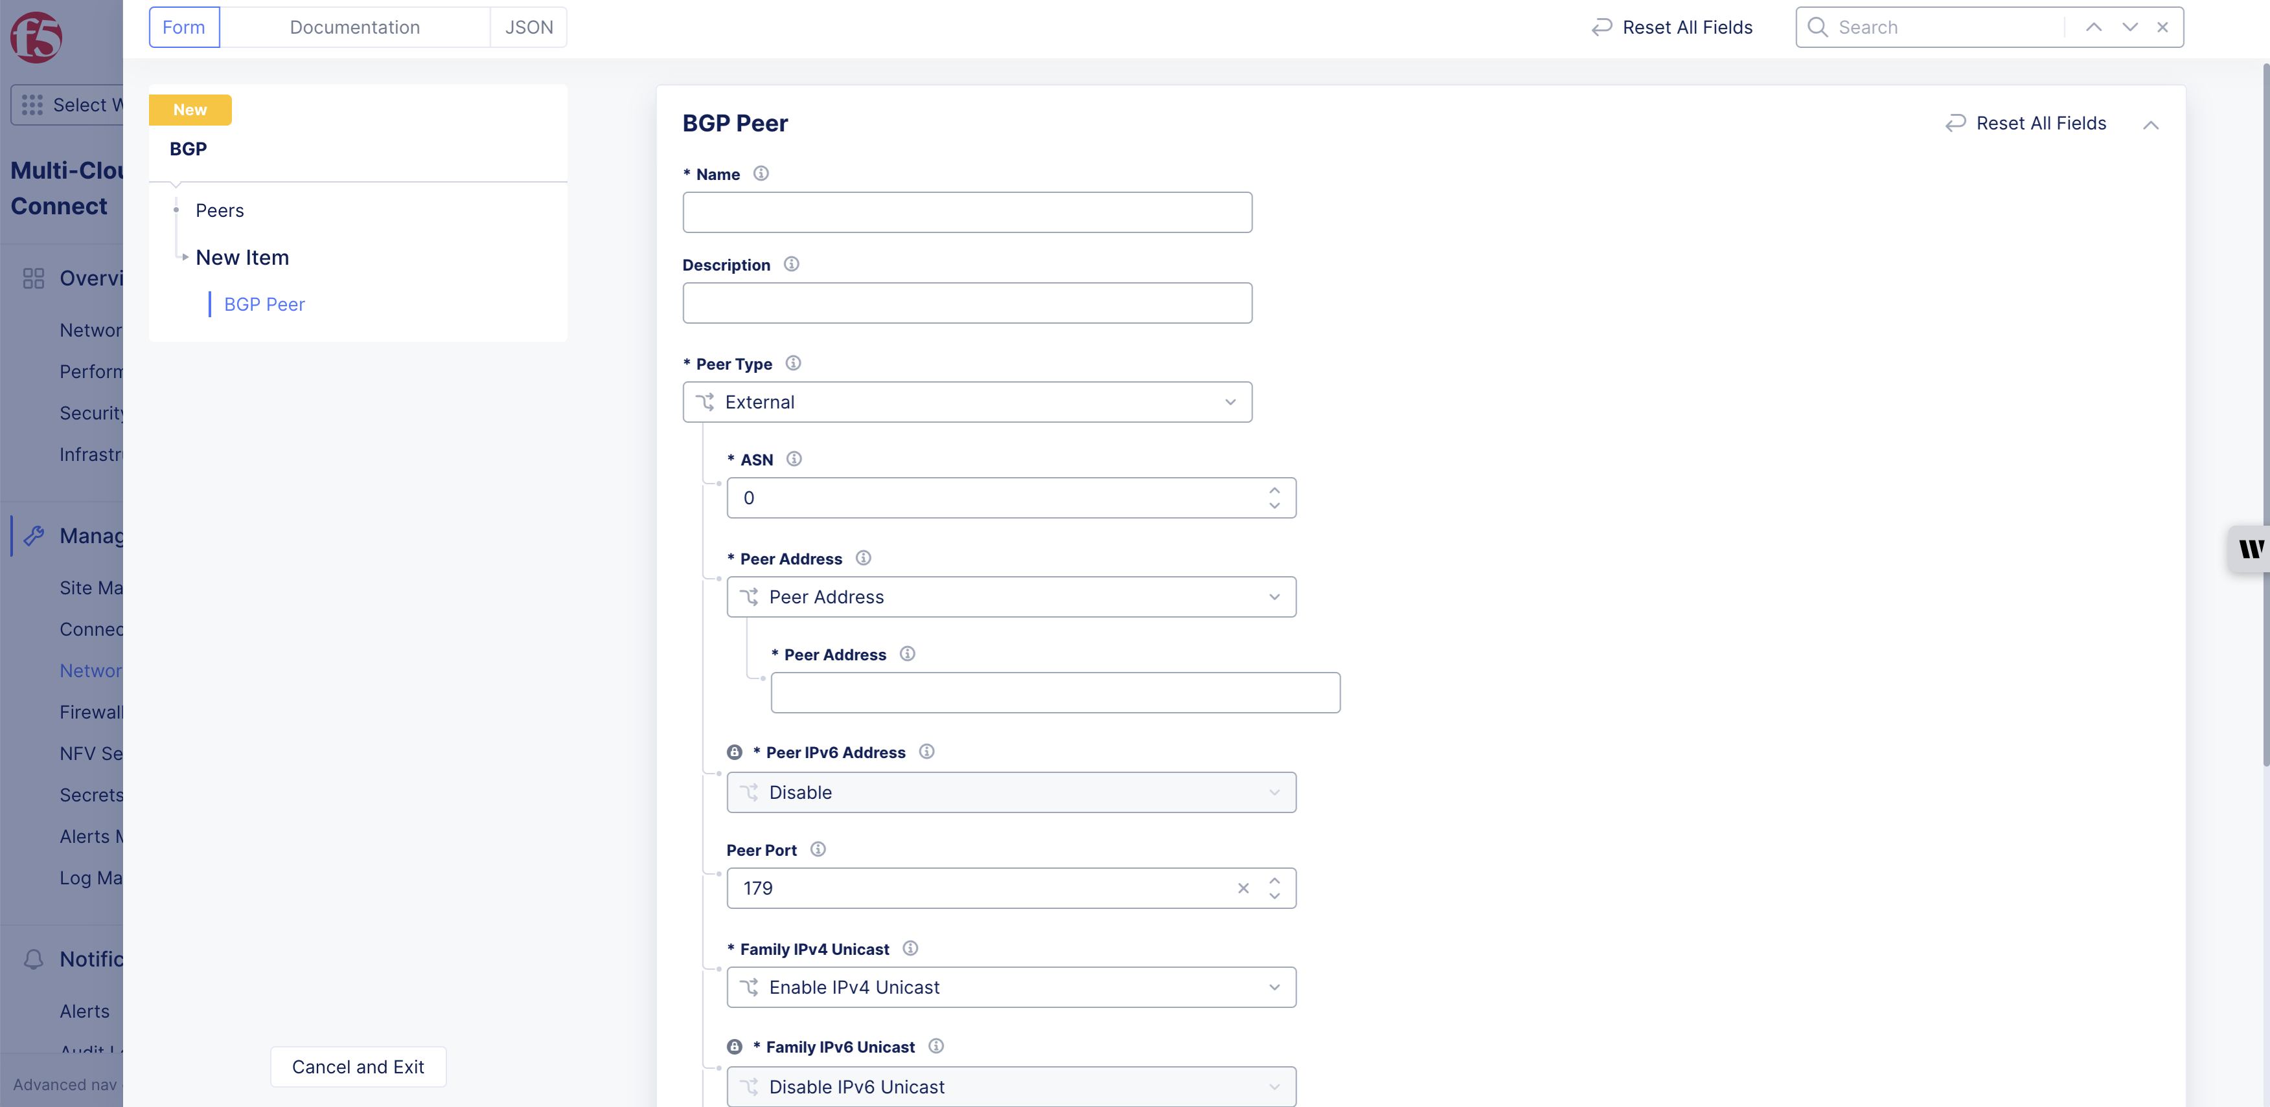Switch to the JSON tab
Image resolution: width=2270 pixels, height=1107 pixels.
528,27
